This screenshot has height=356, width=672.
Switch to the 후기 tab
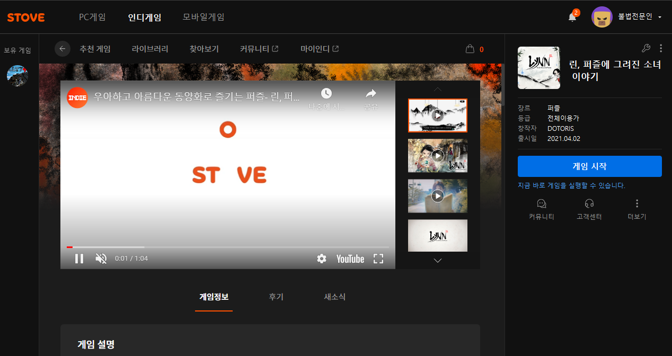point(276,297)
